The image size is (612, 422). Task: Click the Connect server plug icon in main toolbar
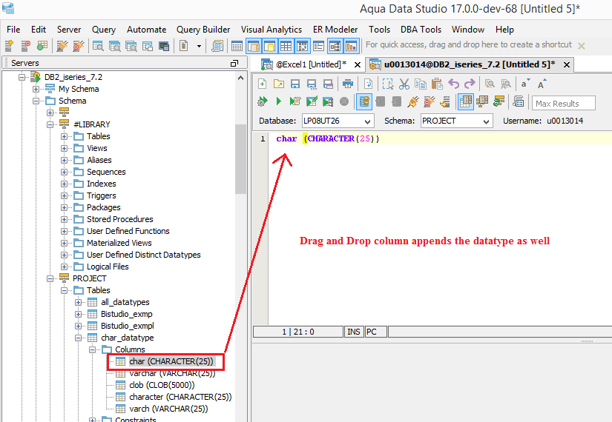click(x=62, y=46)
